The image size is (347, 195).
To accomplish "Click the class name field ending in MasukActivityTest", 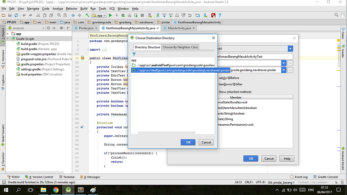I will (x=255, y=56).
